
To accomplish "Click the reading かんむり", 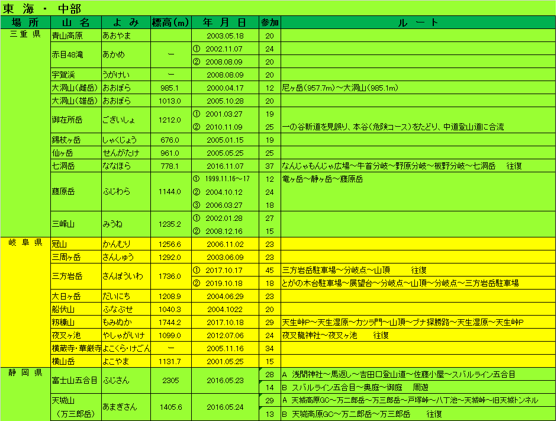I will 117,244.
